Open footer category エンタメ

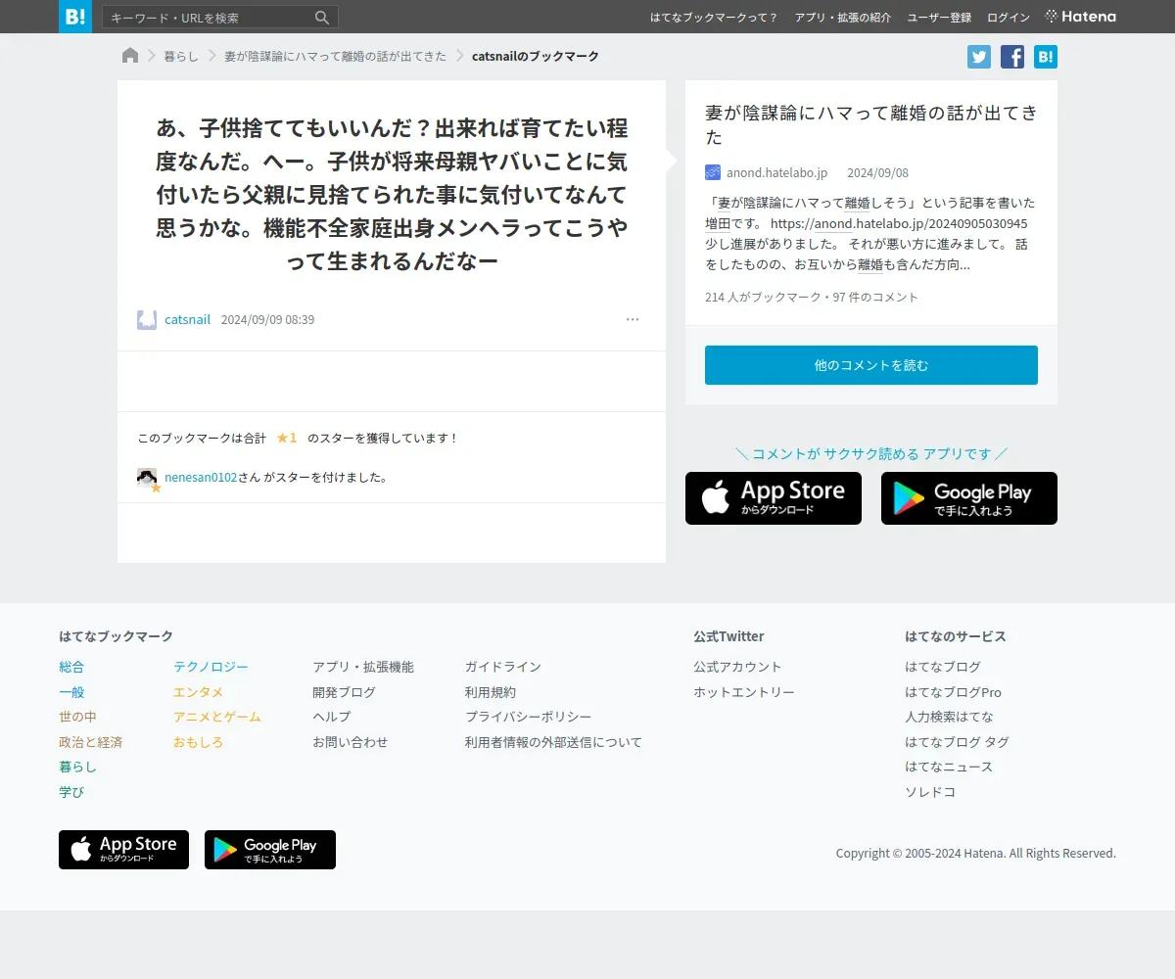tap(198, 692)
